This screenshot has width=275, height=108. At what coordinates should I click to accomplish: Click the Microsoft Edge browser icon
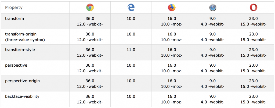[x=131, y=8]
